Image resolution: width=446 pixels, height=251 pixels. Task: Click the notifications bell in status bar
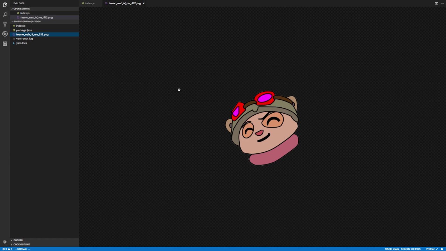[442, 249]
